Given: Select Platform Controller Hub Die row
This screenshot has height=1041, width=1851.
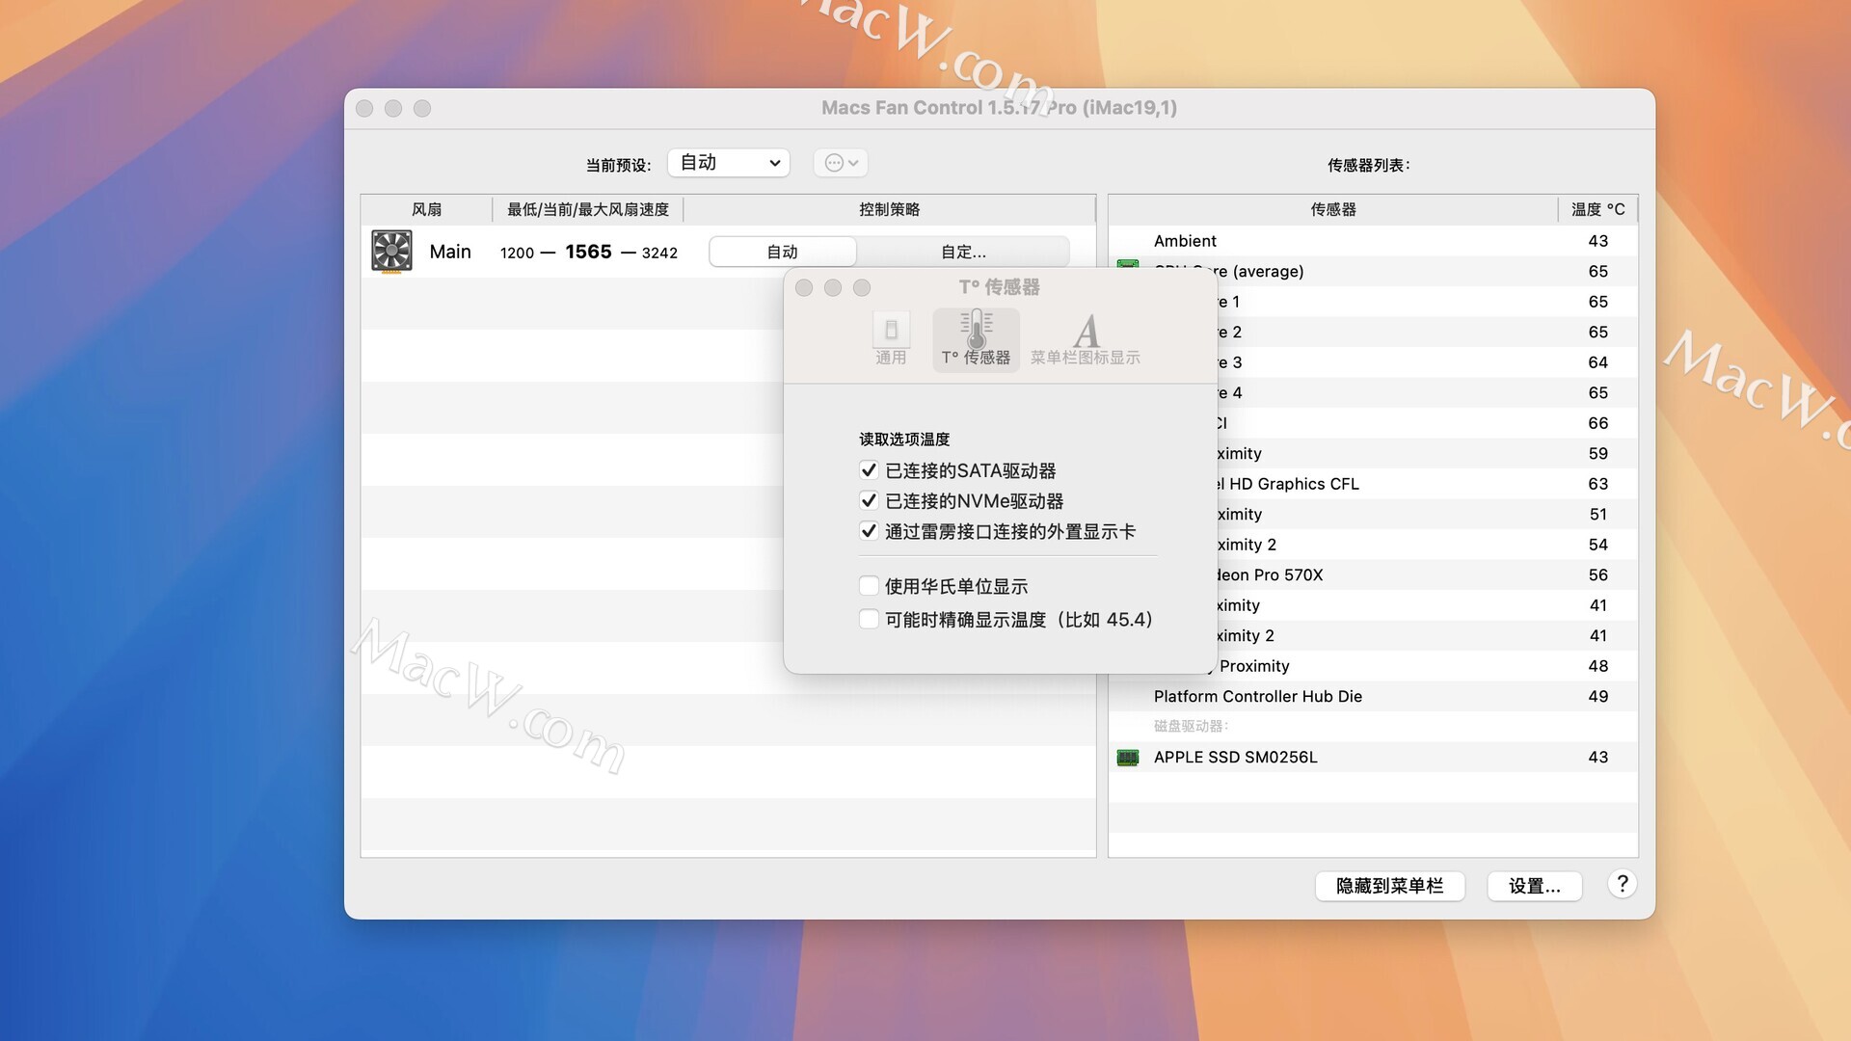Looking at the screenshot, I should tap(1373, 696).
